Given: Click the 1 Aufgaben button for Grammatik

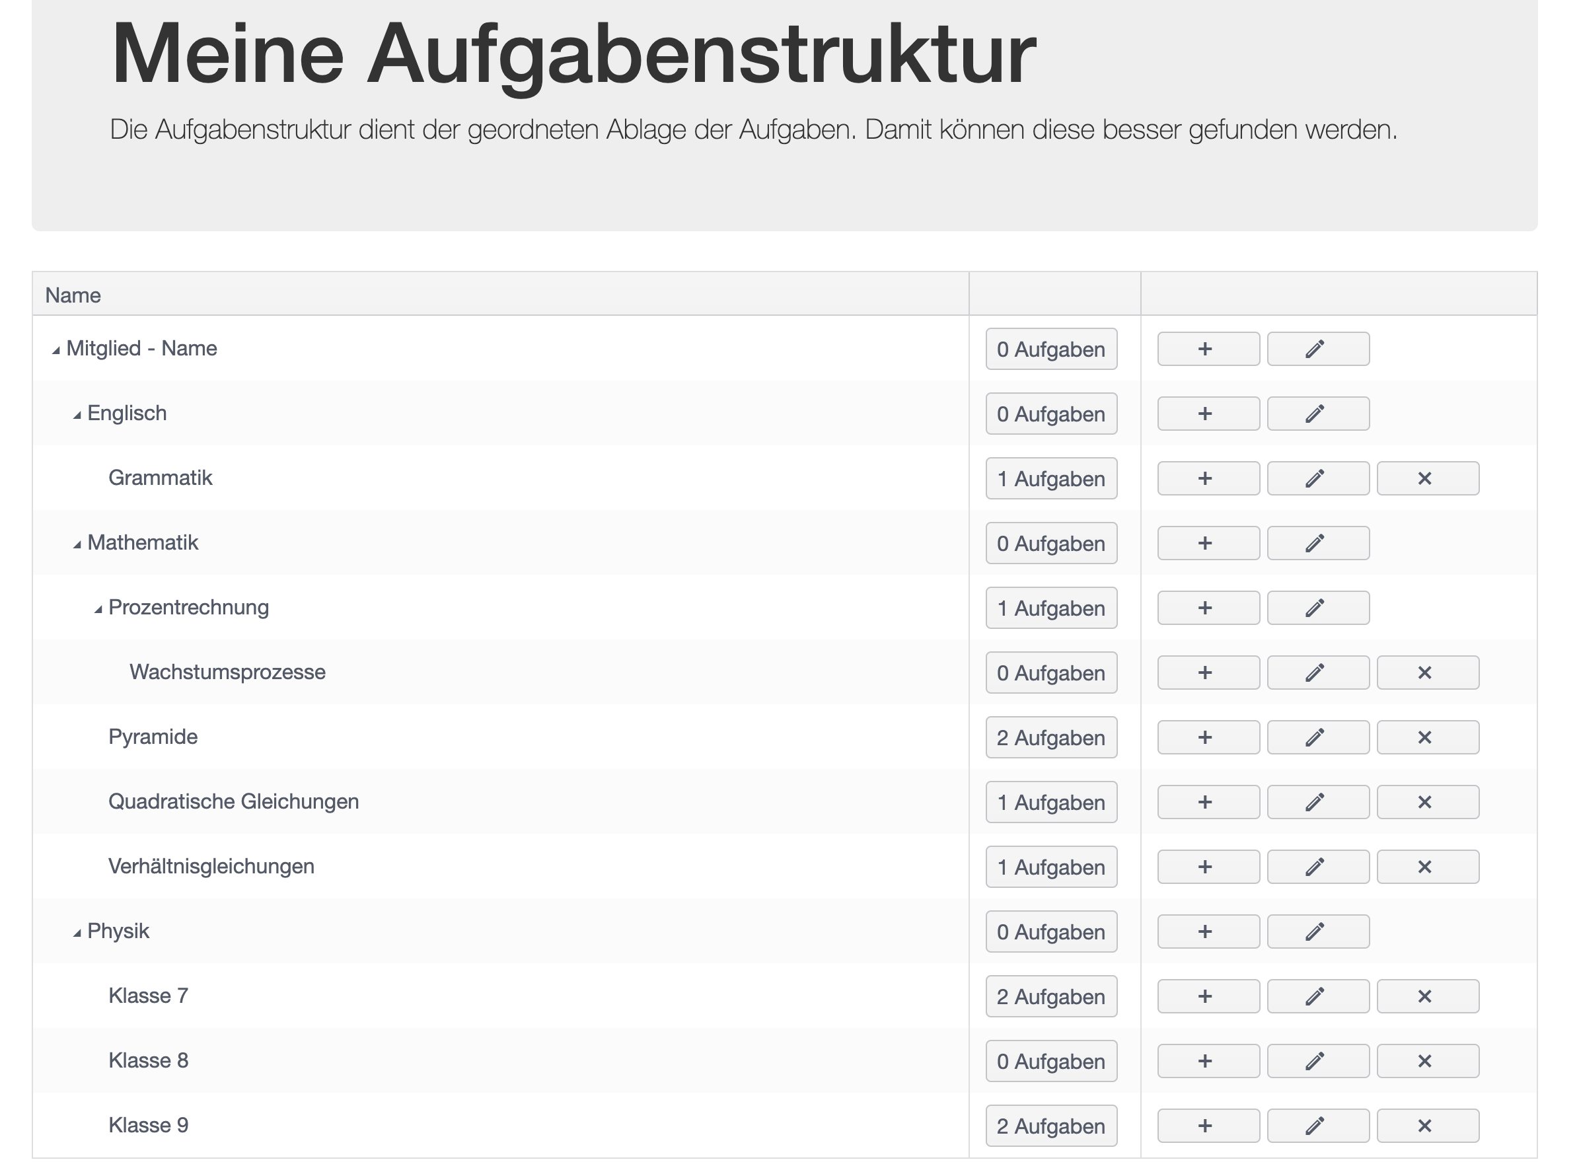Looking at the screenshot, I should 1050,479.
